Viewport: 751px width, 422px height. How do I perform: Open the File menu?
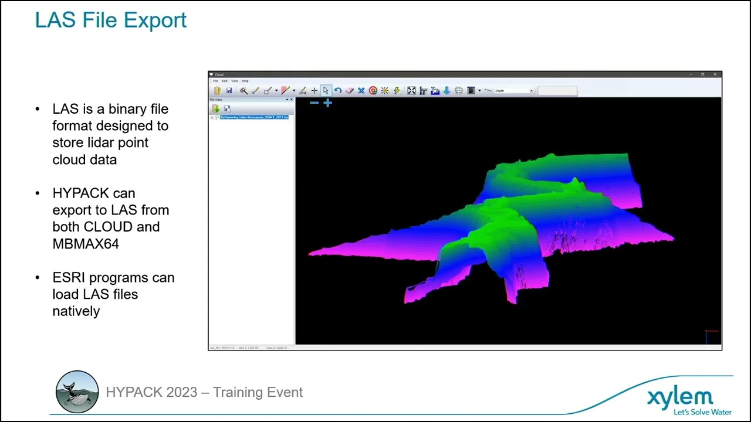pos(215,81)
